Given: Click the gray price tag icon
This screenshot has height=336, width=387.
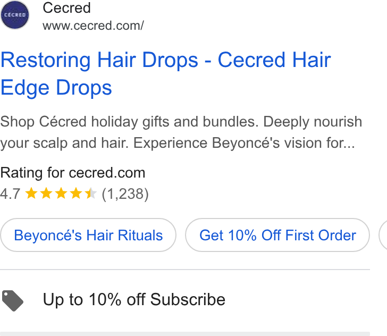Looking at the screenshot, I should coord(13,301).
